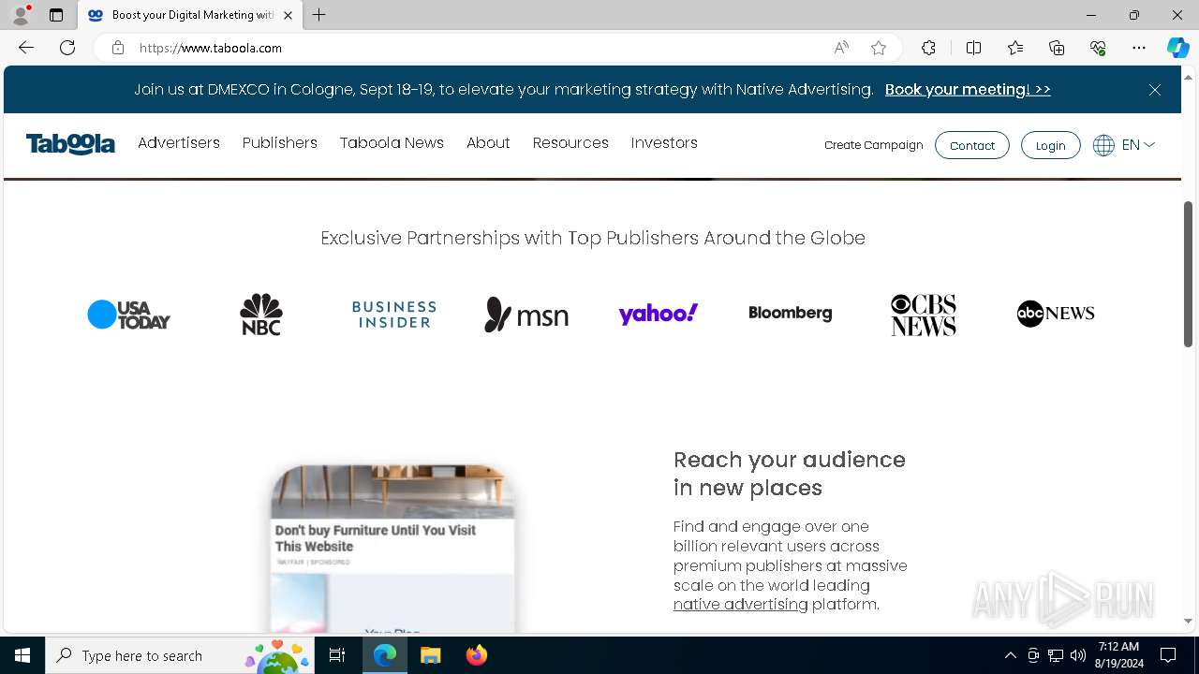Click the ABC News logo
This screenshot has width=1199, height=674.
(1056, 314)
